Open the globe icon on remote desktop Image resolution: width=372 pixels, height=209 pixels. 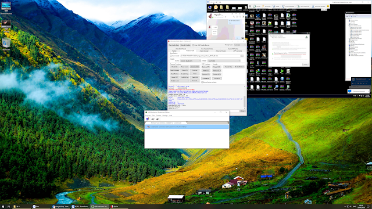pos(282,79)
